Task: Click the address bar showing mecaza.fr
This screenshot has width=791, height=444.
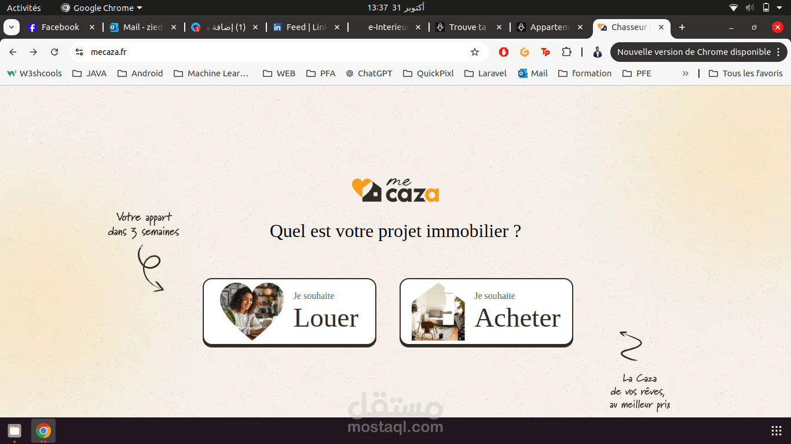Action: [278, 52]
